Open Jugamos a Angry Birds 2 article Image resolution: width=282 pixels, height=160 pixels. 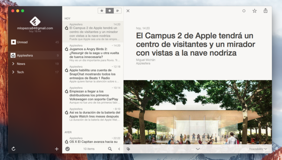coord(93,53)
